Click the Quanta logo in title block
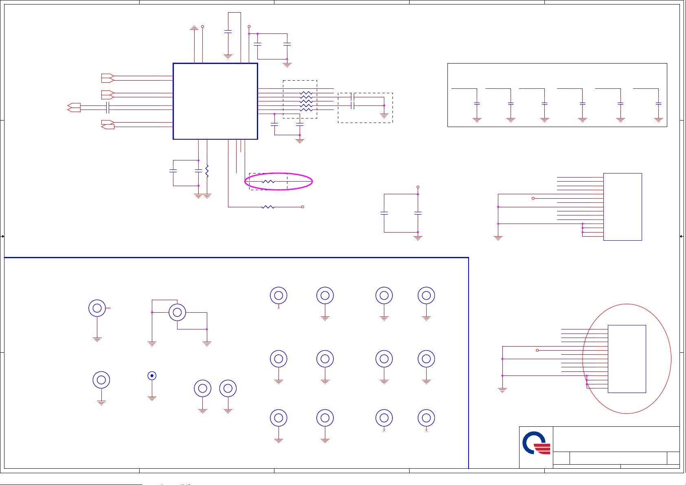The width and height of the screenshot is (686, 485). (536, 443)
